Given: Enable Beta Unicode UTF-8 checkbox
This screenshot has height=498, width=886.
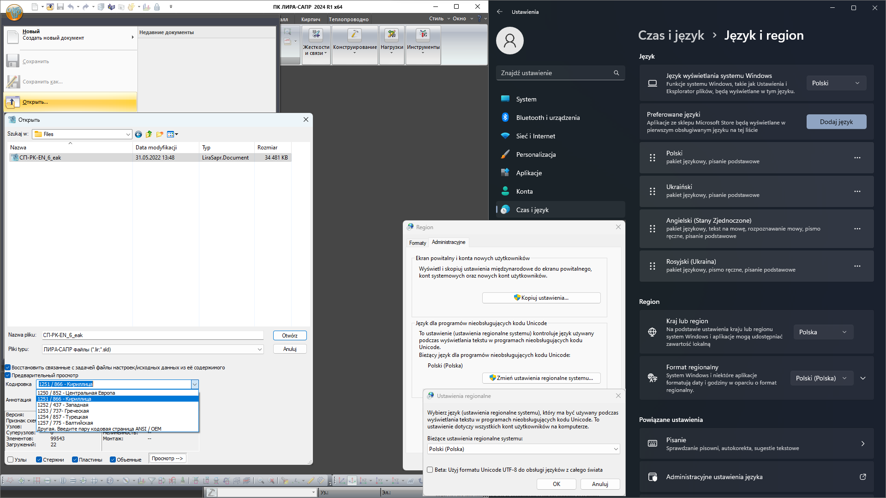Looking at the screenshot, I should pyautogui.click(x=430, y=470).
